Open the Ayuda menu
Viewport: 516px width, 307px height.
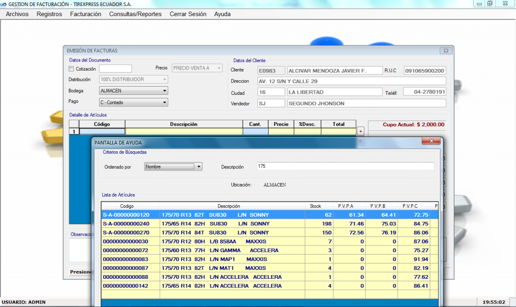222,14
